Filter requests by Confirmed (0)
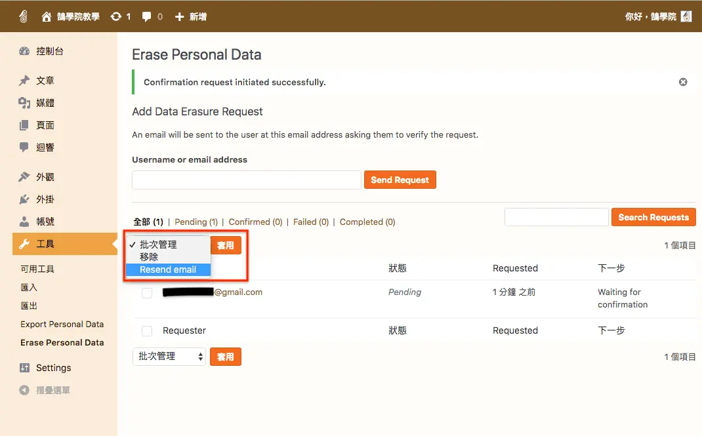702x436 pixels. click(x=256, y=222)
